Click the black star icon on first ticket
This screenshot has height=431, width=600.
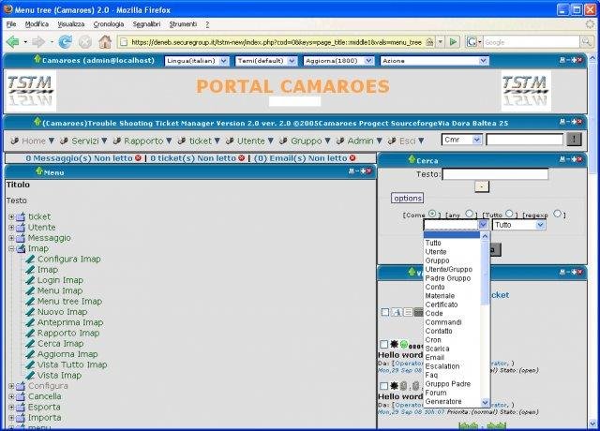394,344
